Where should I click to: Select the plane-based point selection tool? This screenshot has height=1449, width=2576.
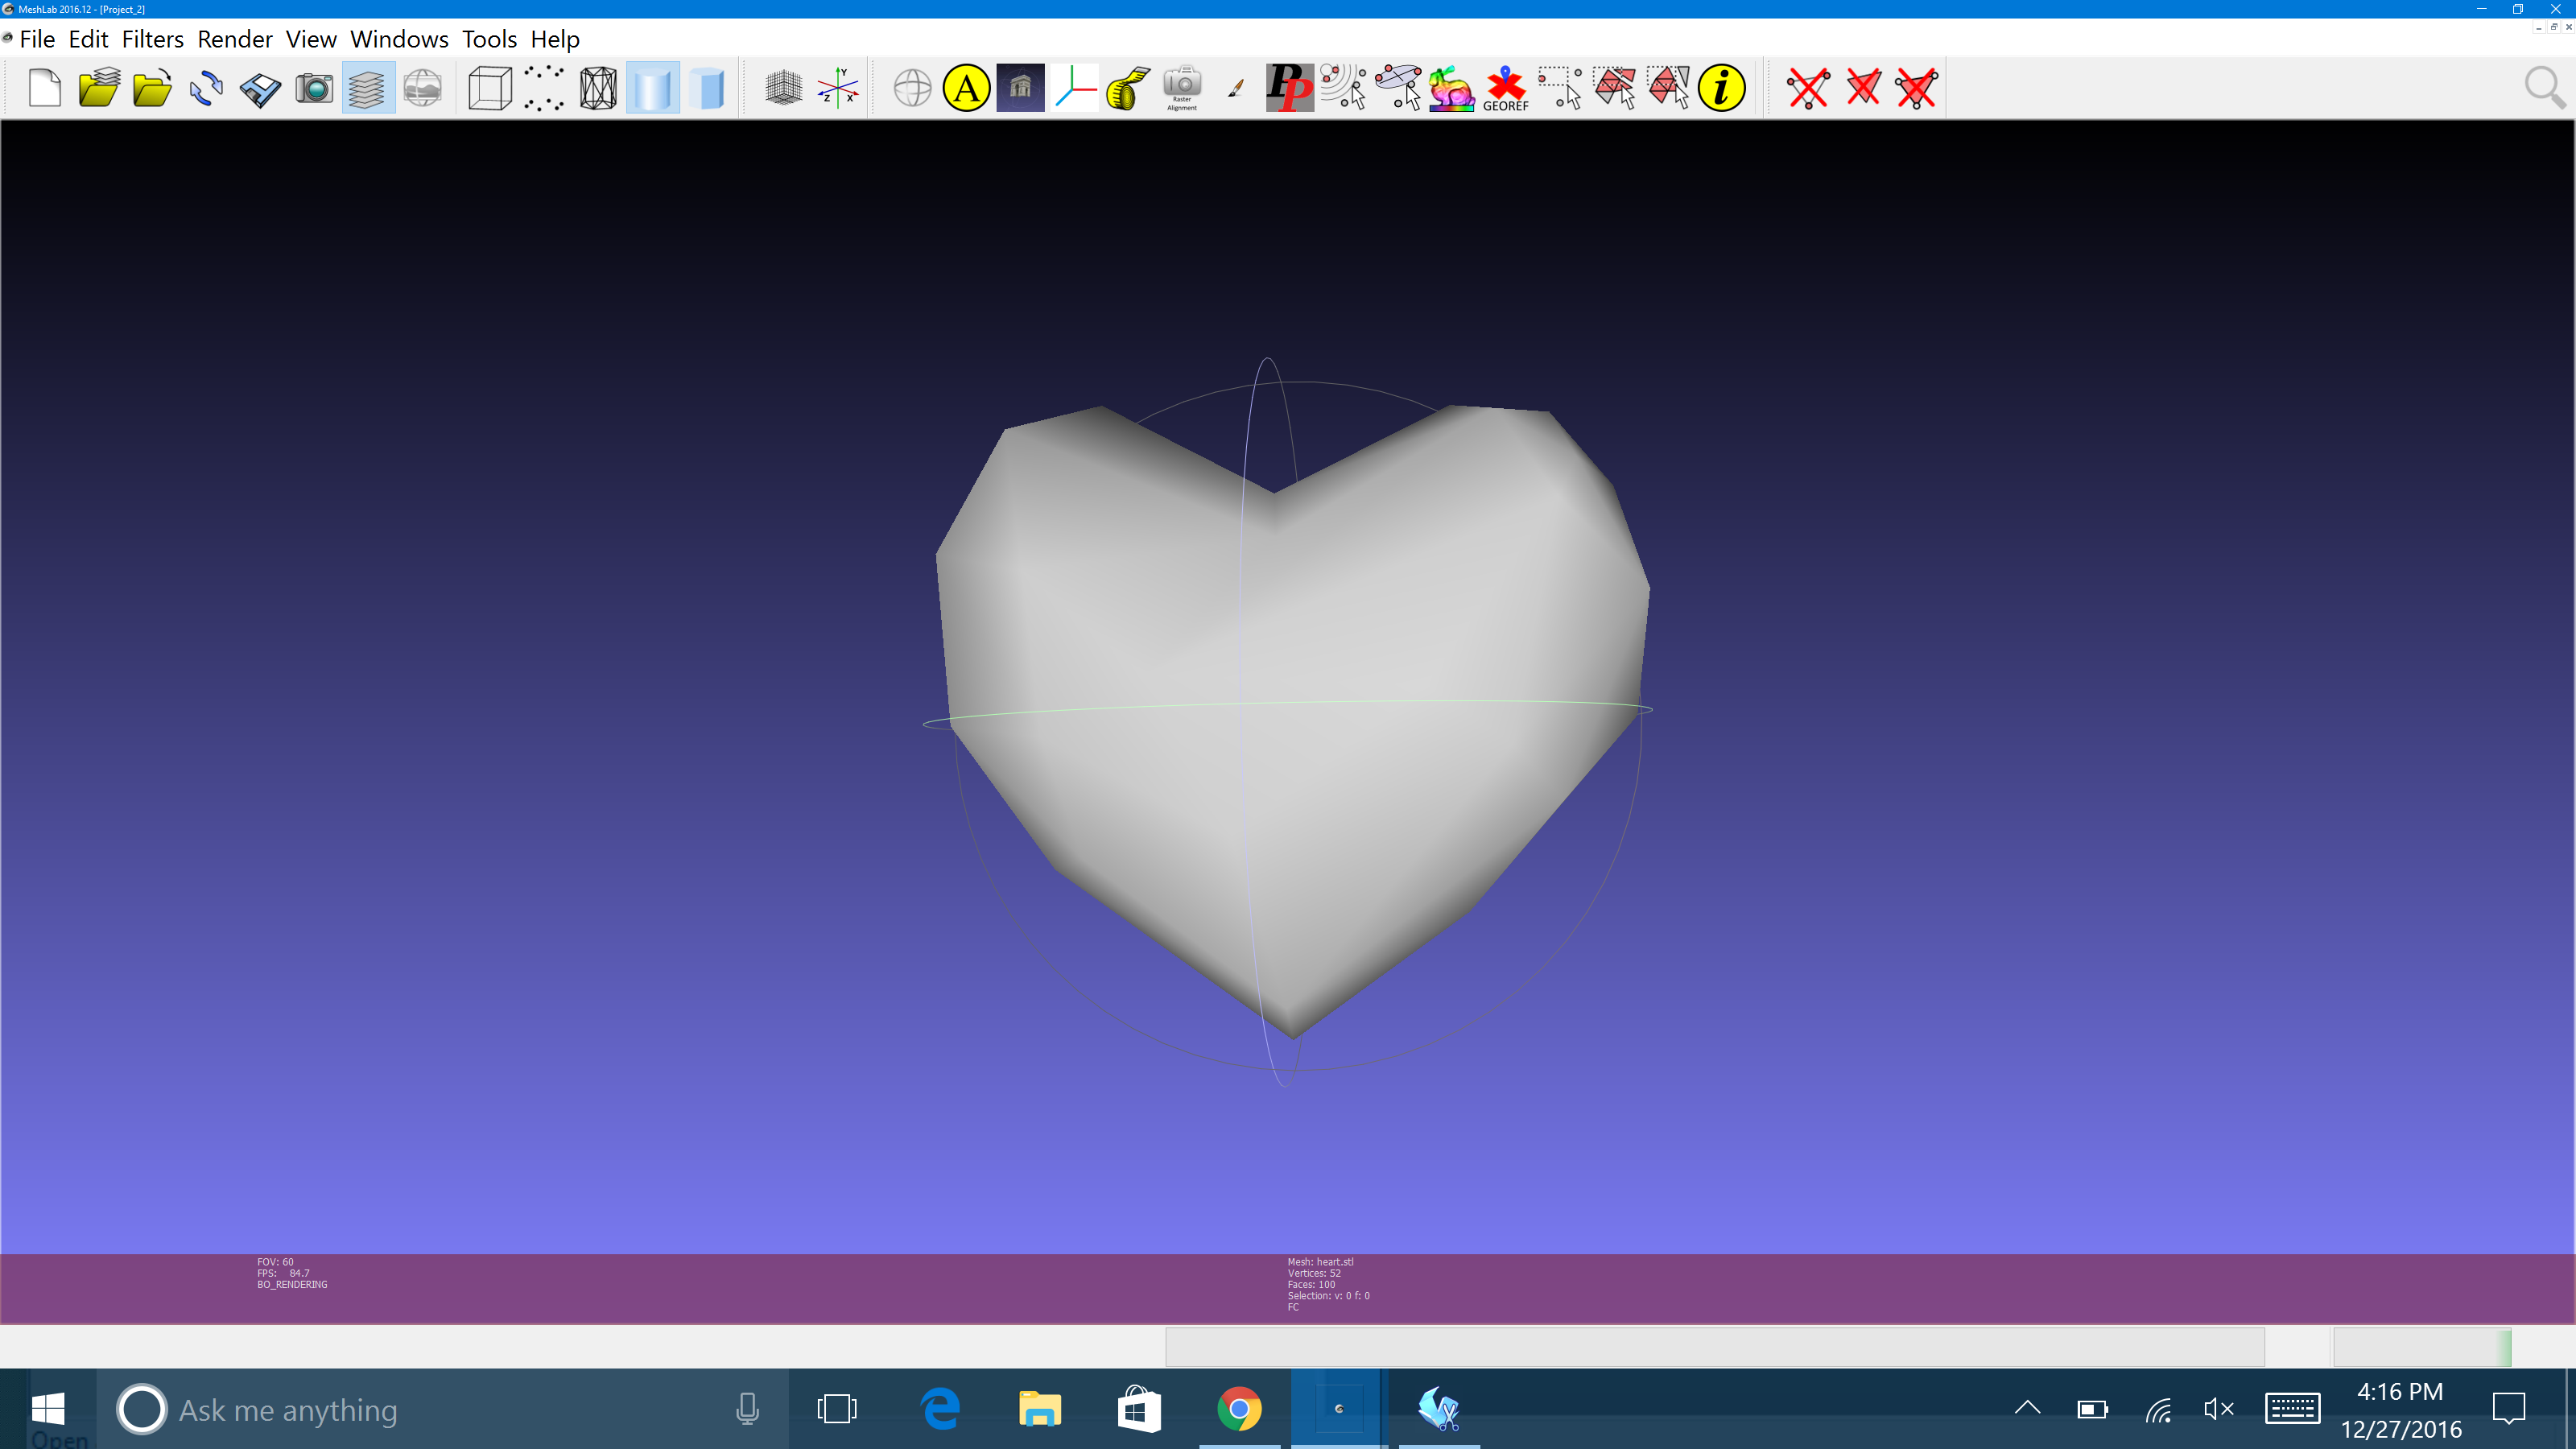click(x=1398, y=88)
